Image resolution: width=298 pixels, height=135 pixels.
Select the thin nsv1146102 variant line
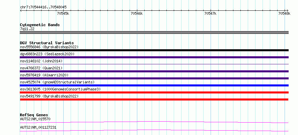click(x=154, y=64)
